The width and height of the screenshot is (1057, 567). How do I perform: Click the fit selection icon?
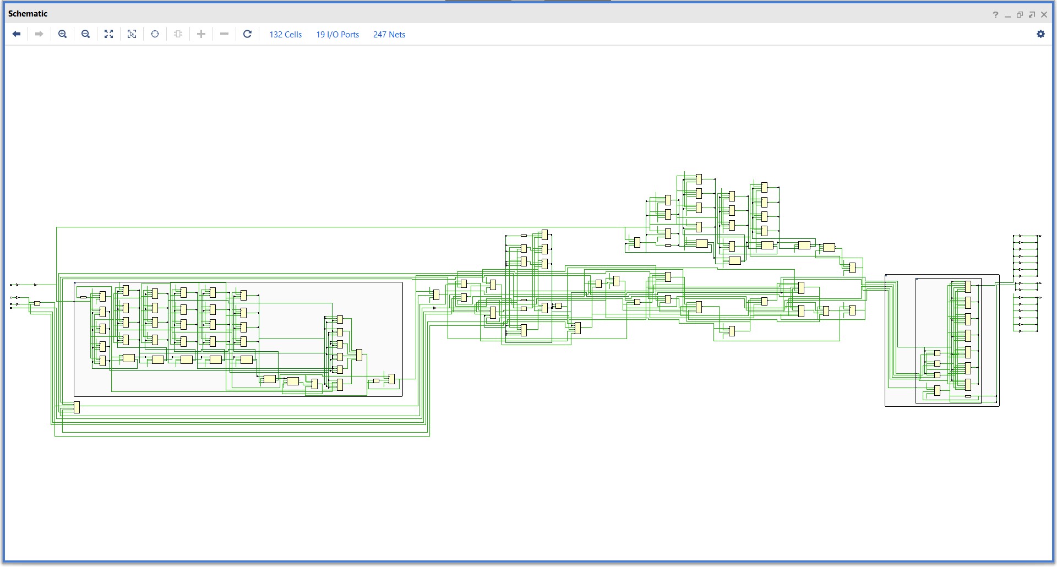pyautogui.click(x=132, y=34)
